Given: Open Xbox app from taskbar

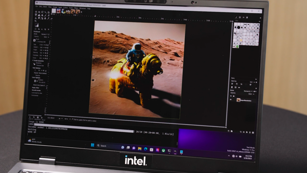Looking at the screenshot, I should coord(163,150).
